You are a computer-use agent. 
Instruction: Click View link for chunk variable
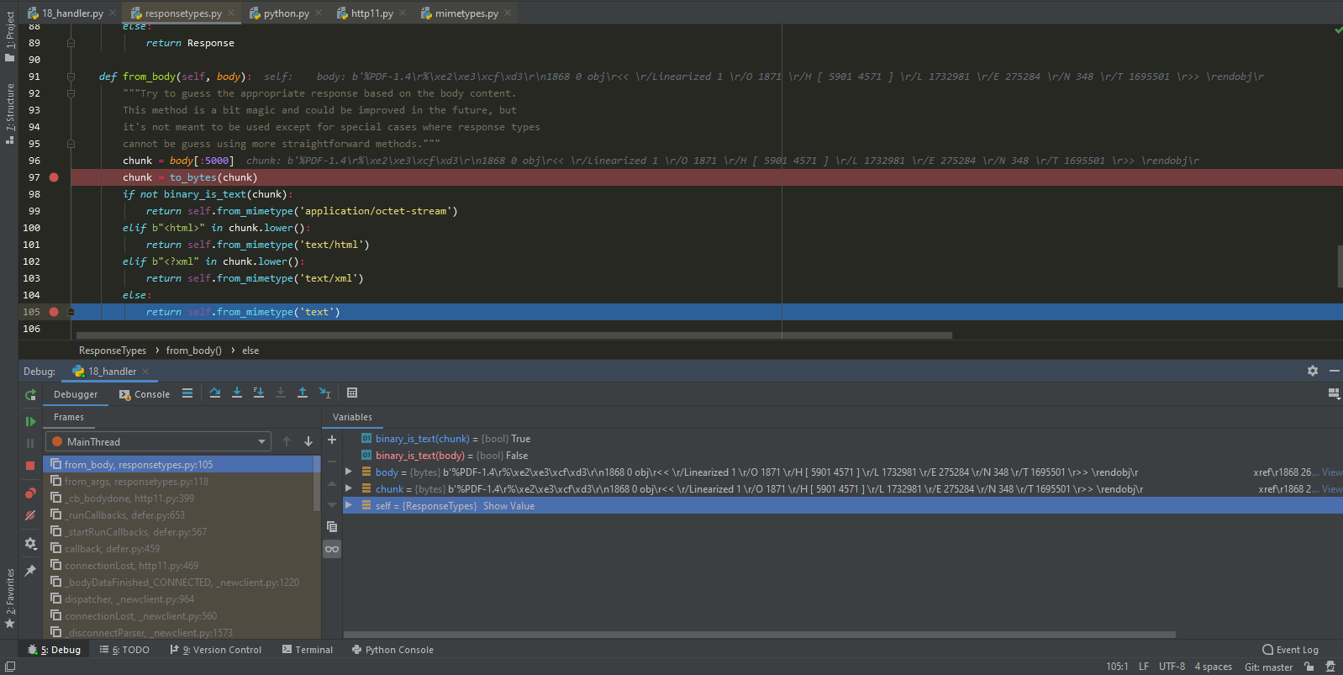[1332, 489]
